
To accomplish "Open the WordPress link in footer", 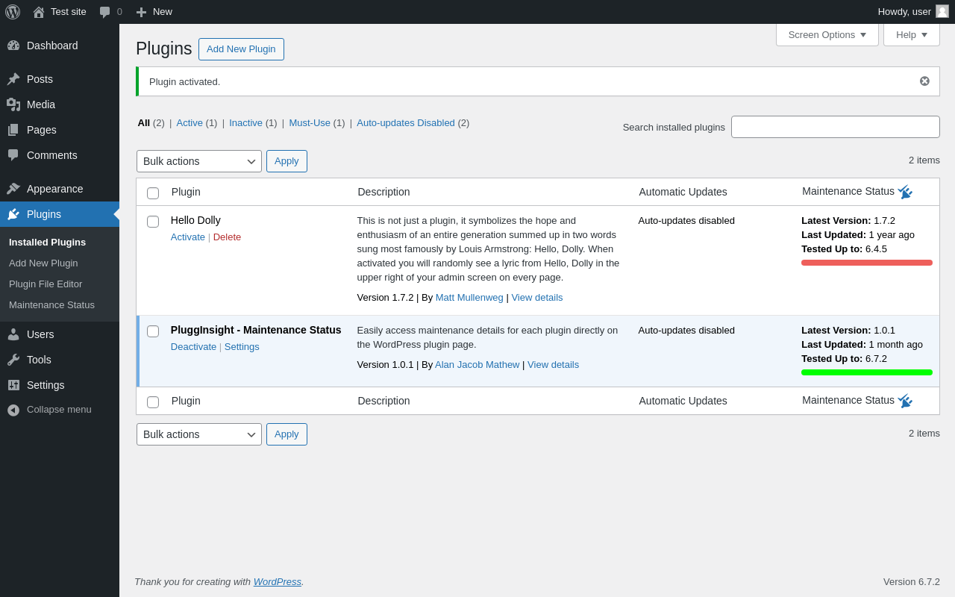I will click(278, 582).
